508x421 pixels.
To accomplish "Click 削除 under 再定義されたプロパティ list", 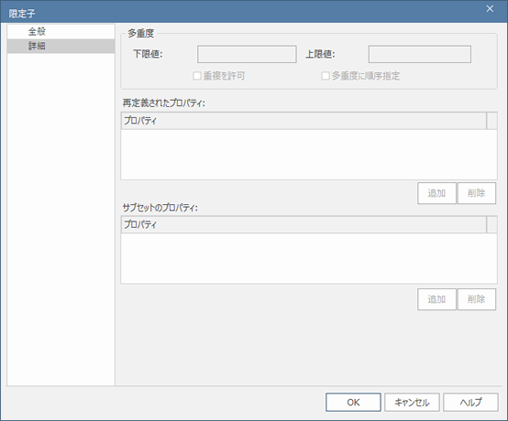I will click(477, 193).
